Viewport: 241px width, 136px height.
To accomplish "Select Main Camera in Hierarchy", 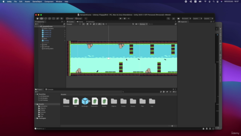I will tap(49, 28).
